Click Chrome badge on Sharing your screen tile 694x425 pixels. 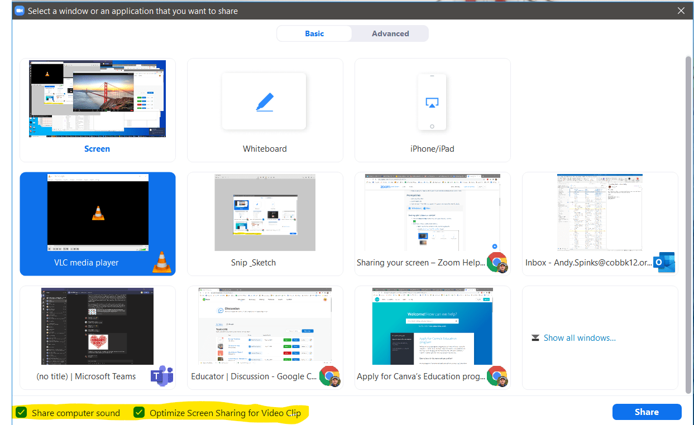(497, 263)
